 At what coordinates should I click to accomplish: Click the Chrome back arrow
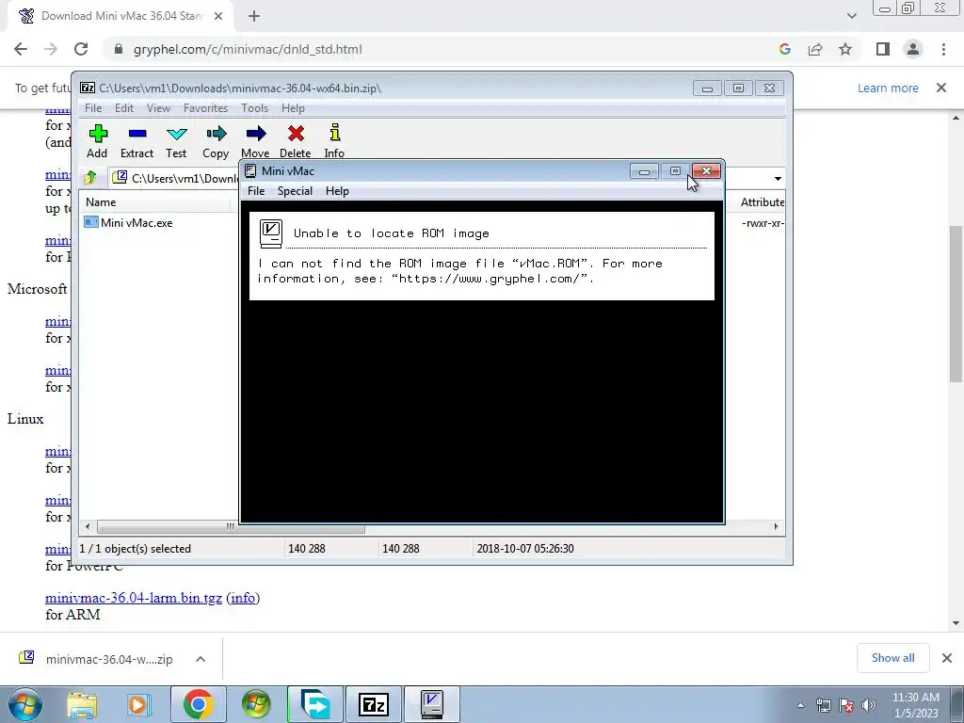click(21, 49)
